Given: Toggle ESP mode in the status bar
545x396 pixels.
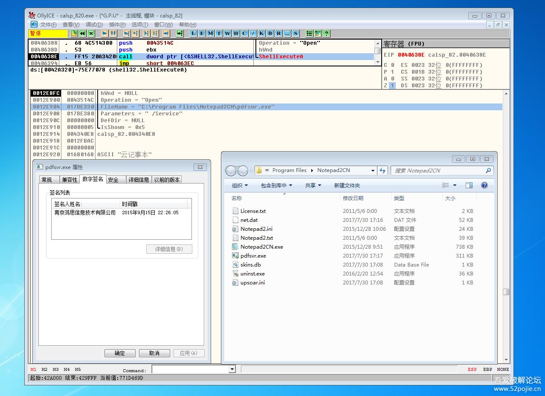Looking at the screenshot, I should [472, 369].
